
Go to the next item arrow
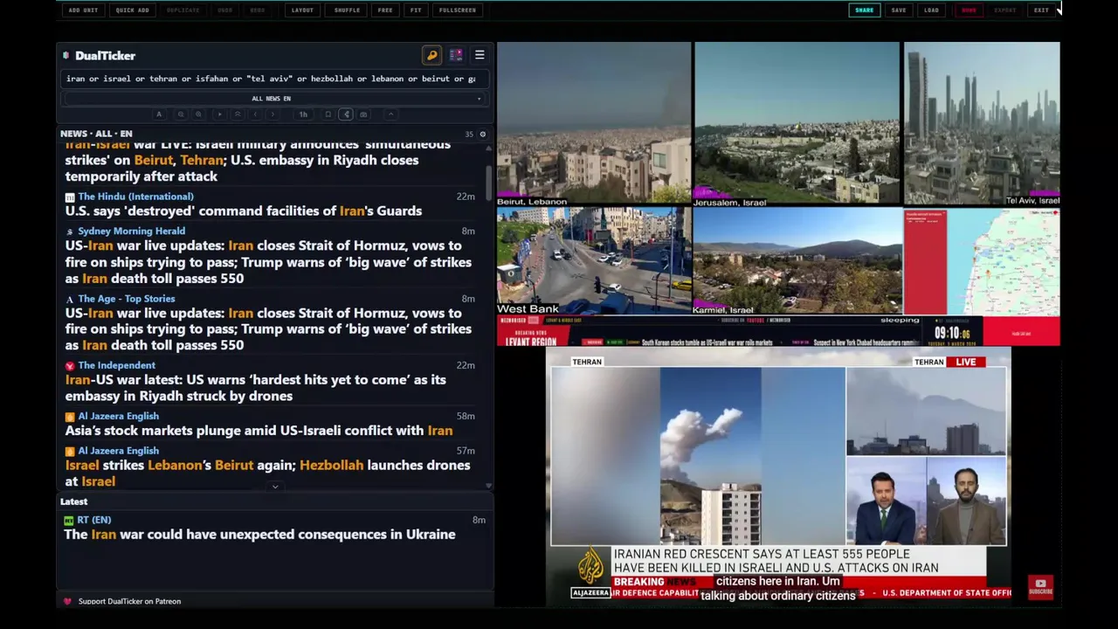click(273, 114)
